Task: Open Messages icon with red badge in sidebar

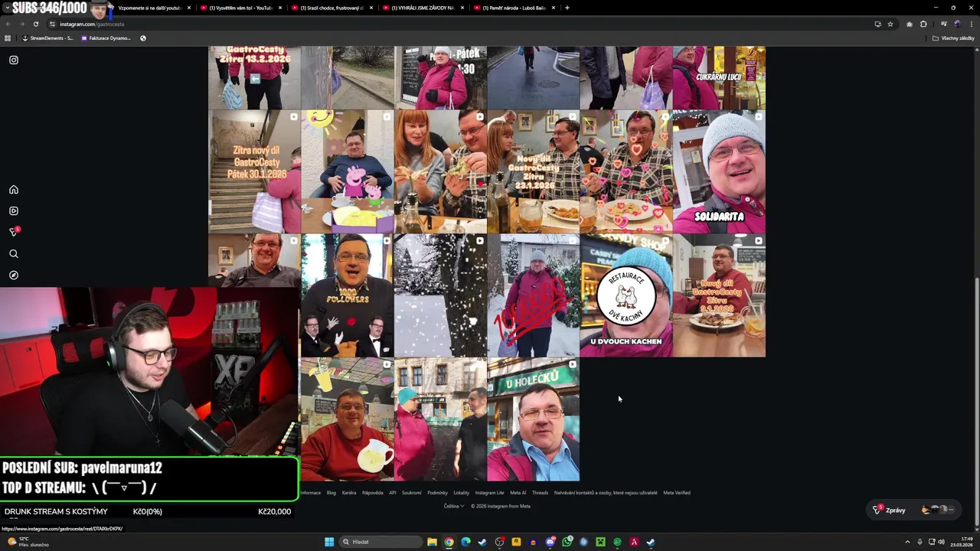Action: [14, 232]
